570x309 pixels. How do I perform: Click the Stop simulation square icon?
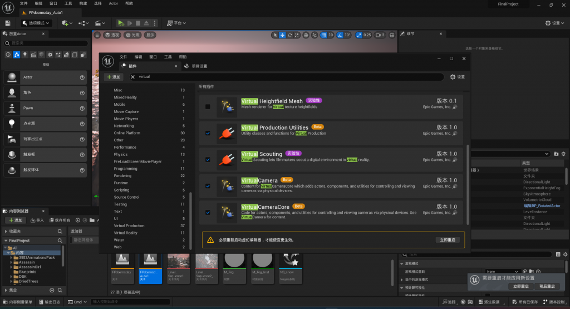138,23
